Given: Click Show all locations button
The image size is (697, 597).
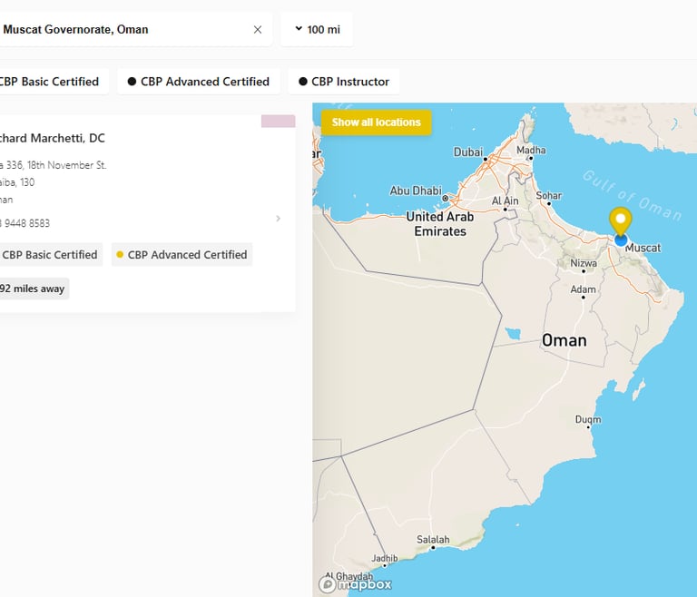Looking at the screenshot, I should point(376,122).
